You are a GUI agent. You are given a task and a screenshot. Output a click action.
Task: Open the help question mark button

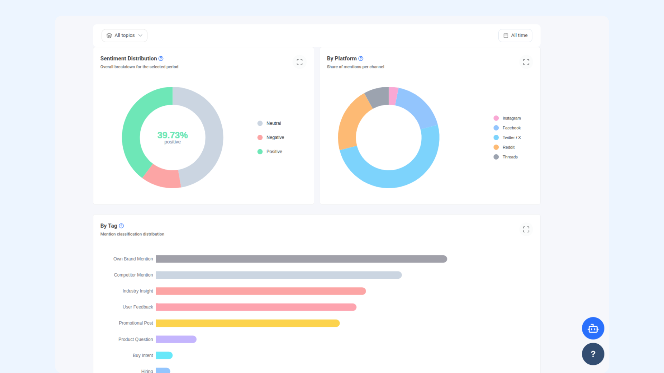click(x=593, y=354)
